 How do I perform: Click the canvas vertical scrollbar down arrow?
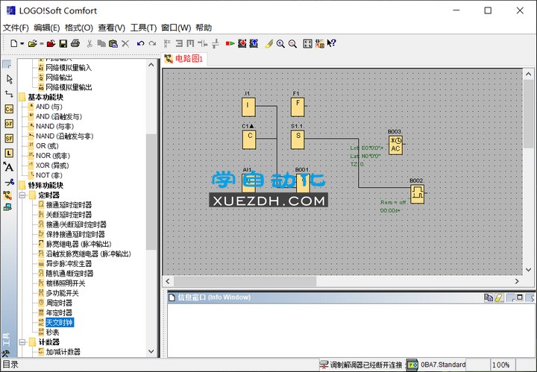point(528,270)
